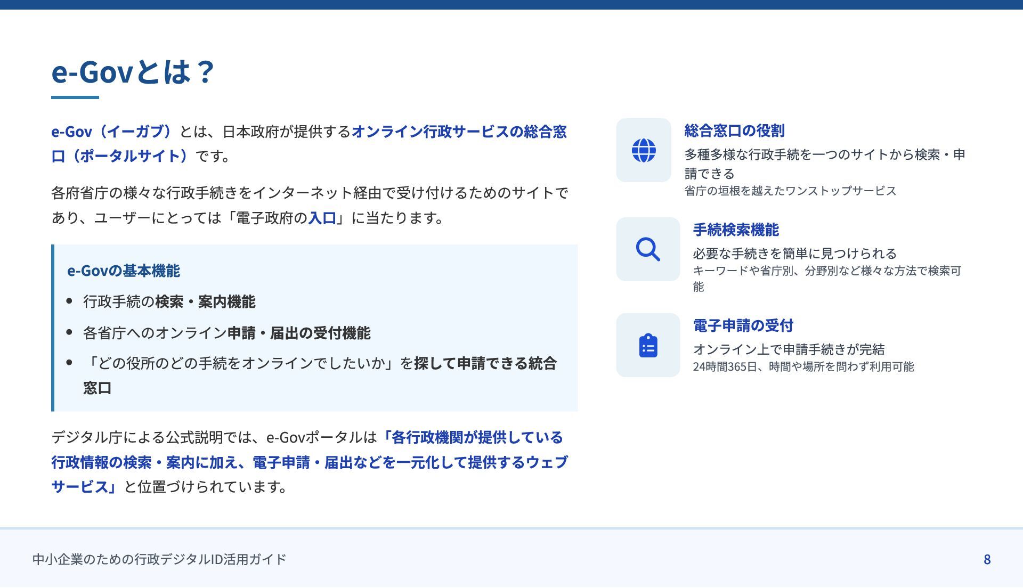Click the heading 電子申請の受付

click(743, 325)
